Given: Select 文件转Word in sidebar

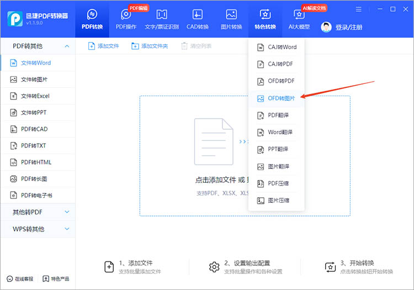Looking at the screenshot, I should point(38,63).
